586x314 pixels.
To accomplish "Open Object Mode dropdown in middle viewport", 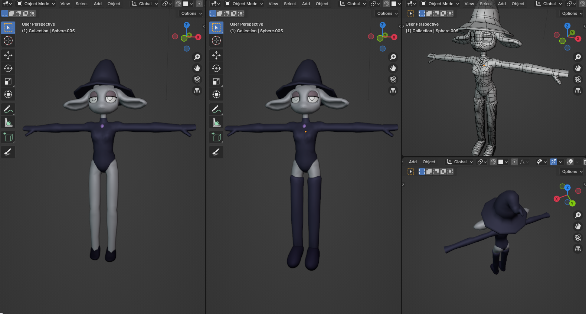I will coord(244,4).
